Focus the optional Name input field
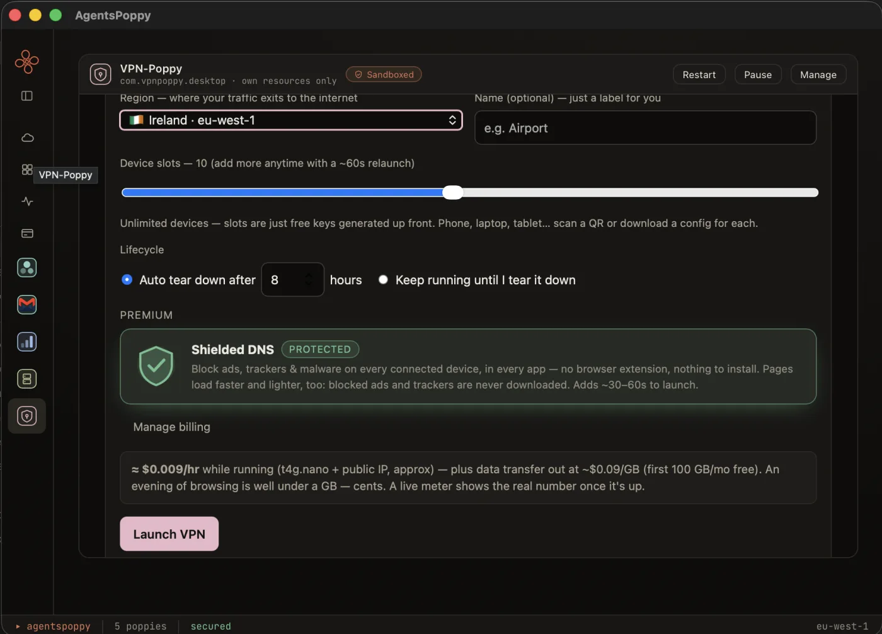882x634 pixels. point(645,128)
